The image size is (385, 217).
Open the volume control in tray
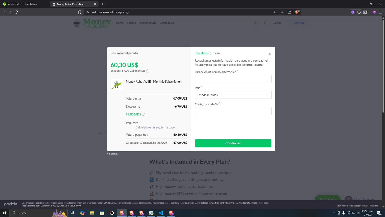coord(358,213)
